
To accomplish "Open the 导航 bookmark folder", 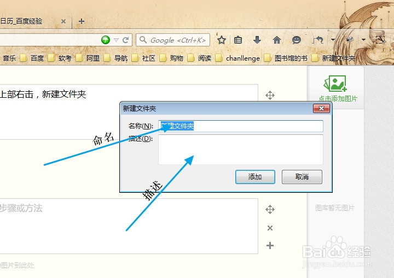I will pyautogui.click(x=115, y=58).
